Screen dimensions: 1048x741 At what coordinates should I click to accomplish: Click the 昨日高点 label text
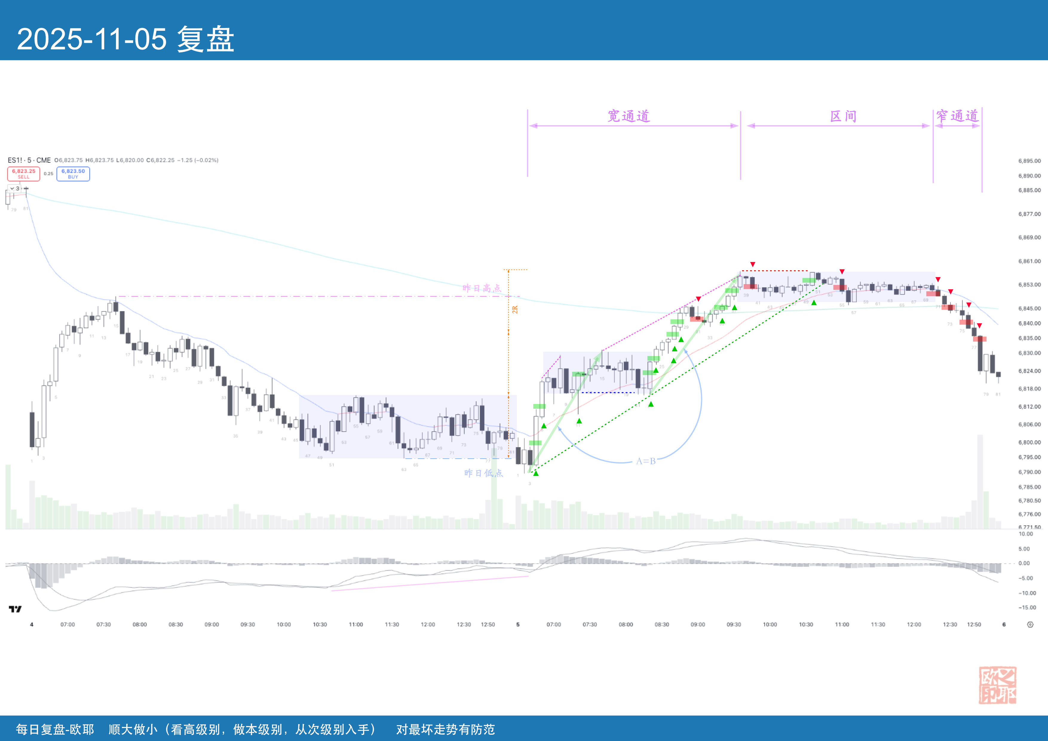[482, 288]
